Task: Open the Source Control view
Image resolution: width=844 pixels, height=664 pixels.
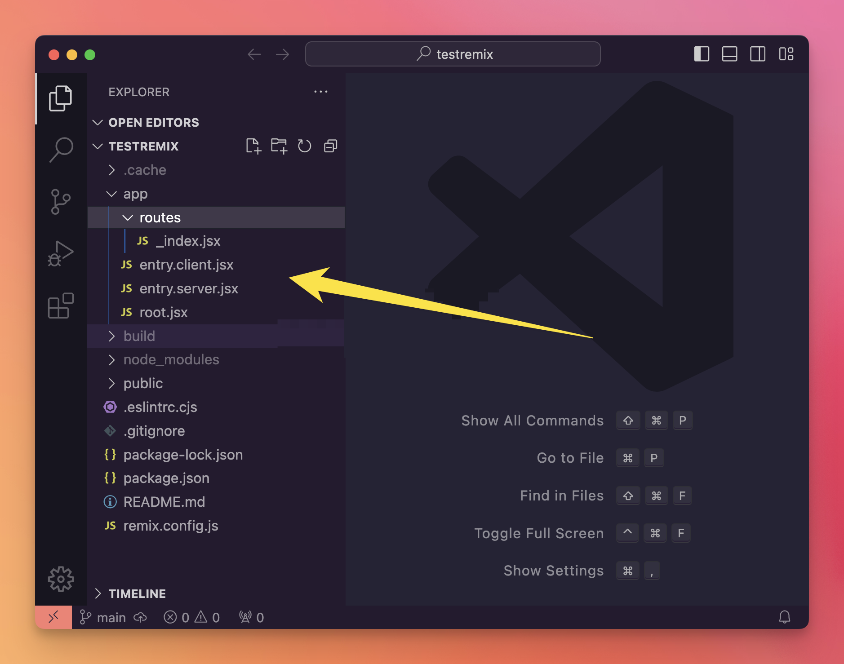Action: coord(61,202)
